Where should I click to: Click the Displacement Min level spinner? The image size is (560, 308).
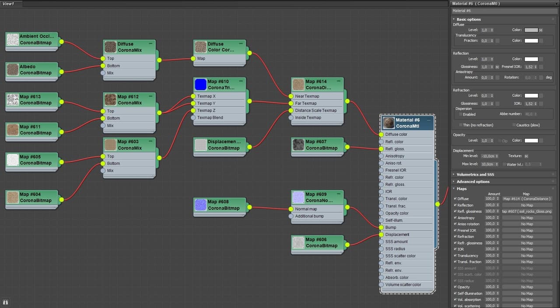497,156
